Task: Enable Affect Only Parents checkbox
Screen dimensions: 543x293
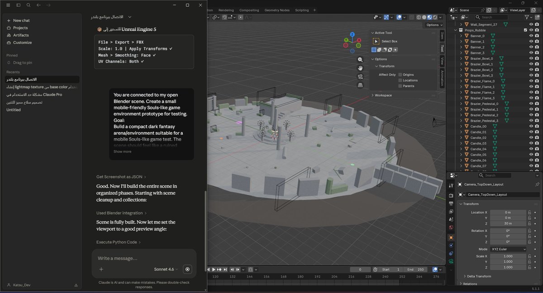Action: tap(400, 86)
